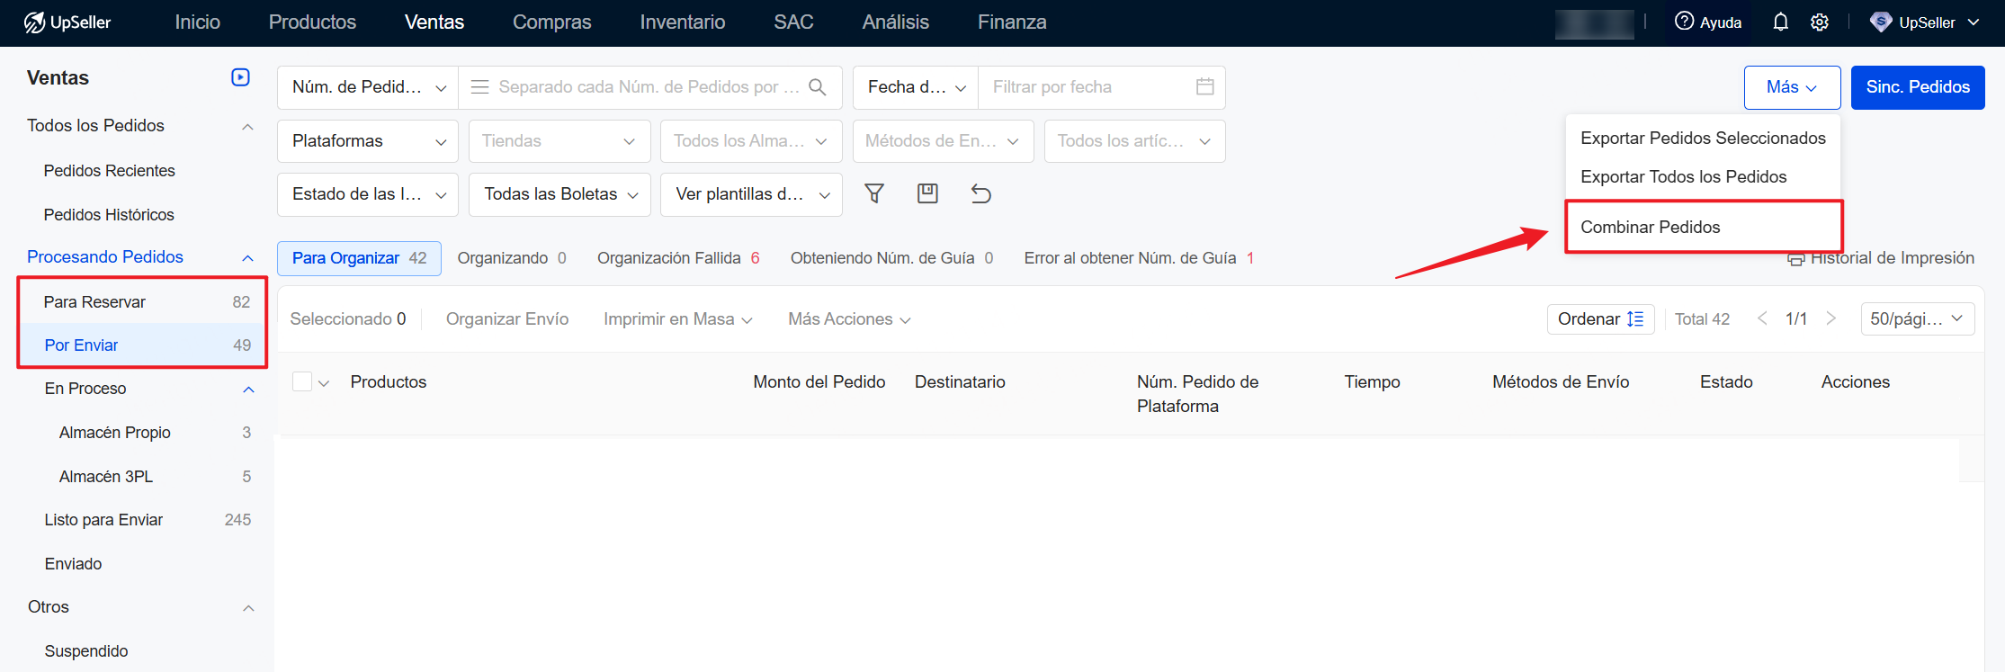Open the Métodos de Envío filter dropdown
Viewport: 2005px width, 672px height.
pyautogui.click(x=943, y=141)
